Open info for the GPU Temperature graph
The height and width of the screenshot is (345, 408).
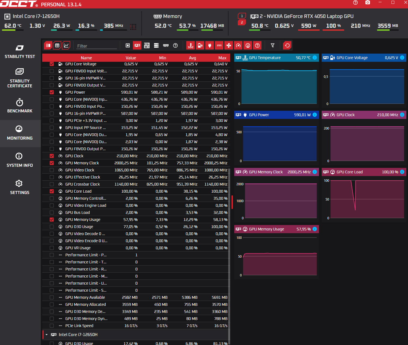(315, 58)
